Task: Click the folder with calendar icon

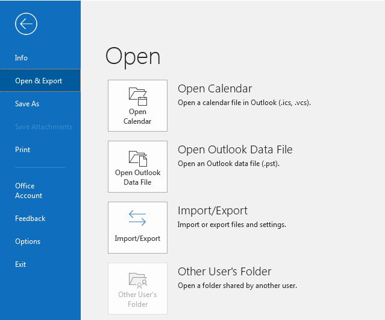Action: click(138, 97)
